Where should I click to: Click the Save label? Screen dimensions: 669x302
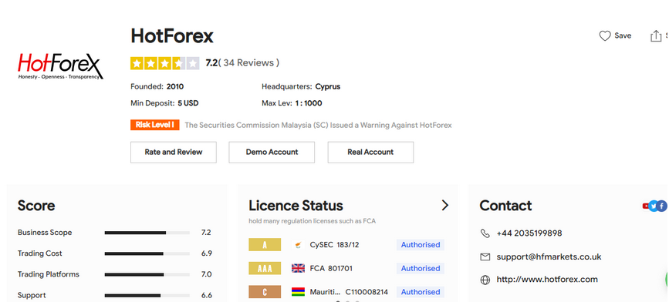tap(623, 35)
